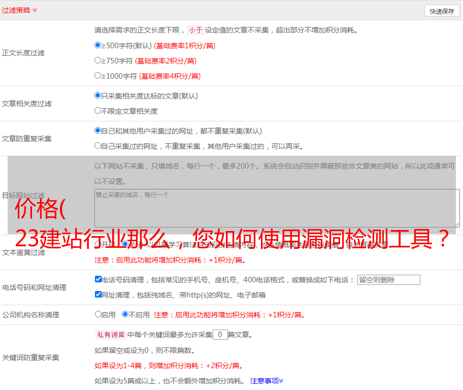Enable 文本鉴黄过滤 with 开启 radio
Screen dimensions: 463x390
coord(98,244)
